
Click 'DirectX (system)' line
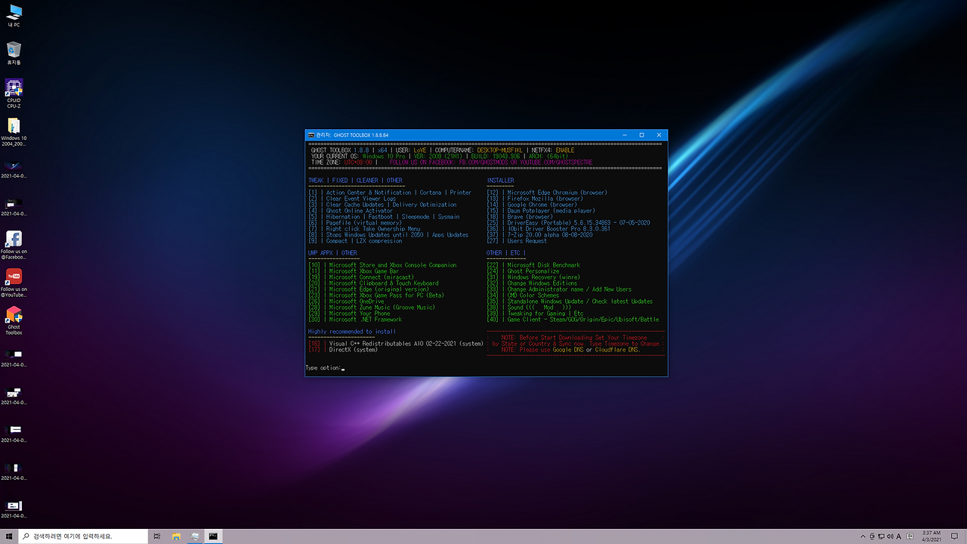pos(343,350)
